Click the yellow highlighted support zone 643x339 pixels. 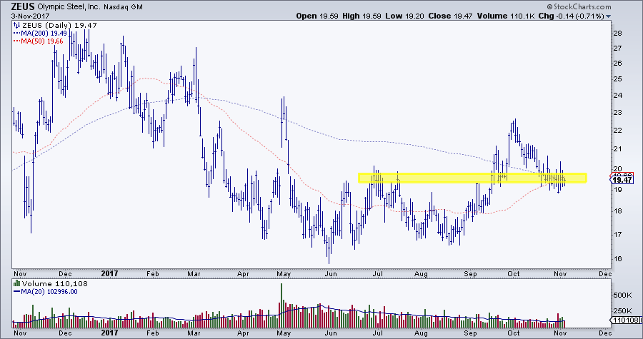click(x=472, y=178)
